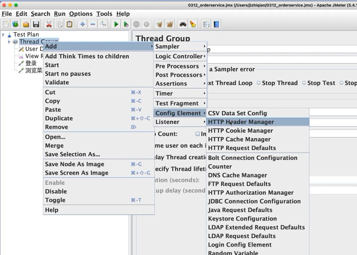
Task: Select the View Results Tree icon
Action: (21, 56)
